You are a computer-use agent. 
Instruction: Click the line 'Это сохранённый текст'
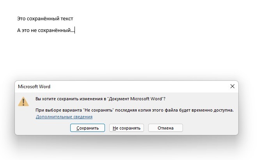[45, 18]
